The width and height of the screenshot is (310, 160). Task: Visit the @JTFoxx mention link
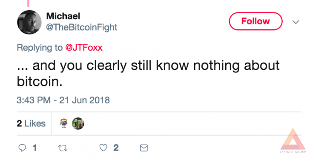tap(84, 48)
